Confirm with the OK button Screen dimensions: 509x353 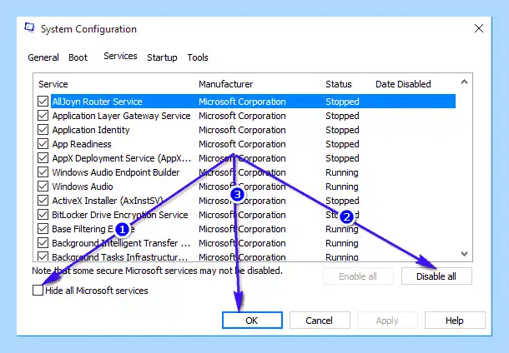pos(252,321)
